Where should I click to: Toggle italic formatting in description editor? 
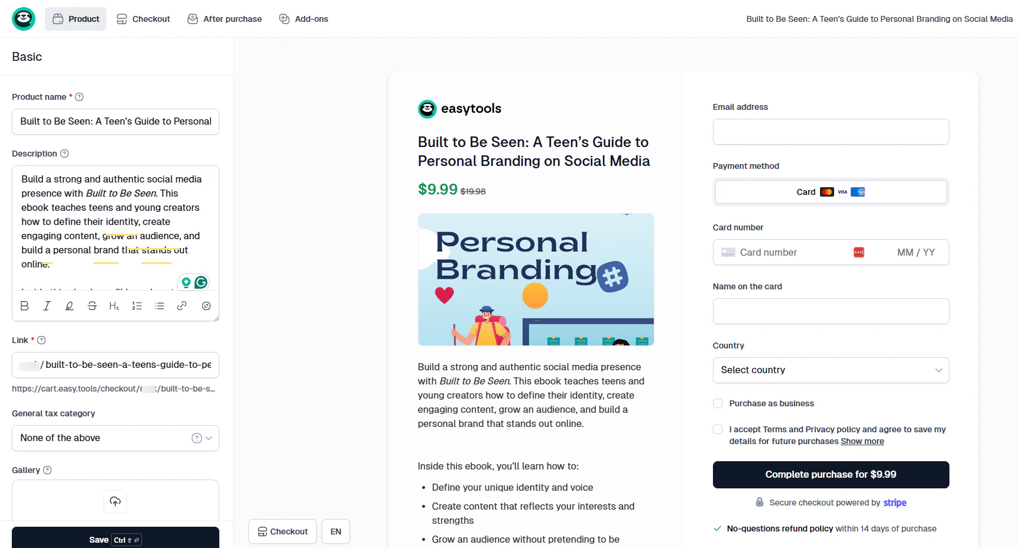(47, 306)
